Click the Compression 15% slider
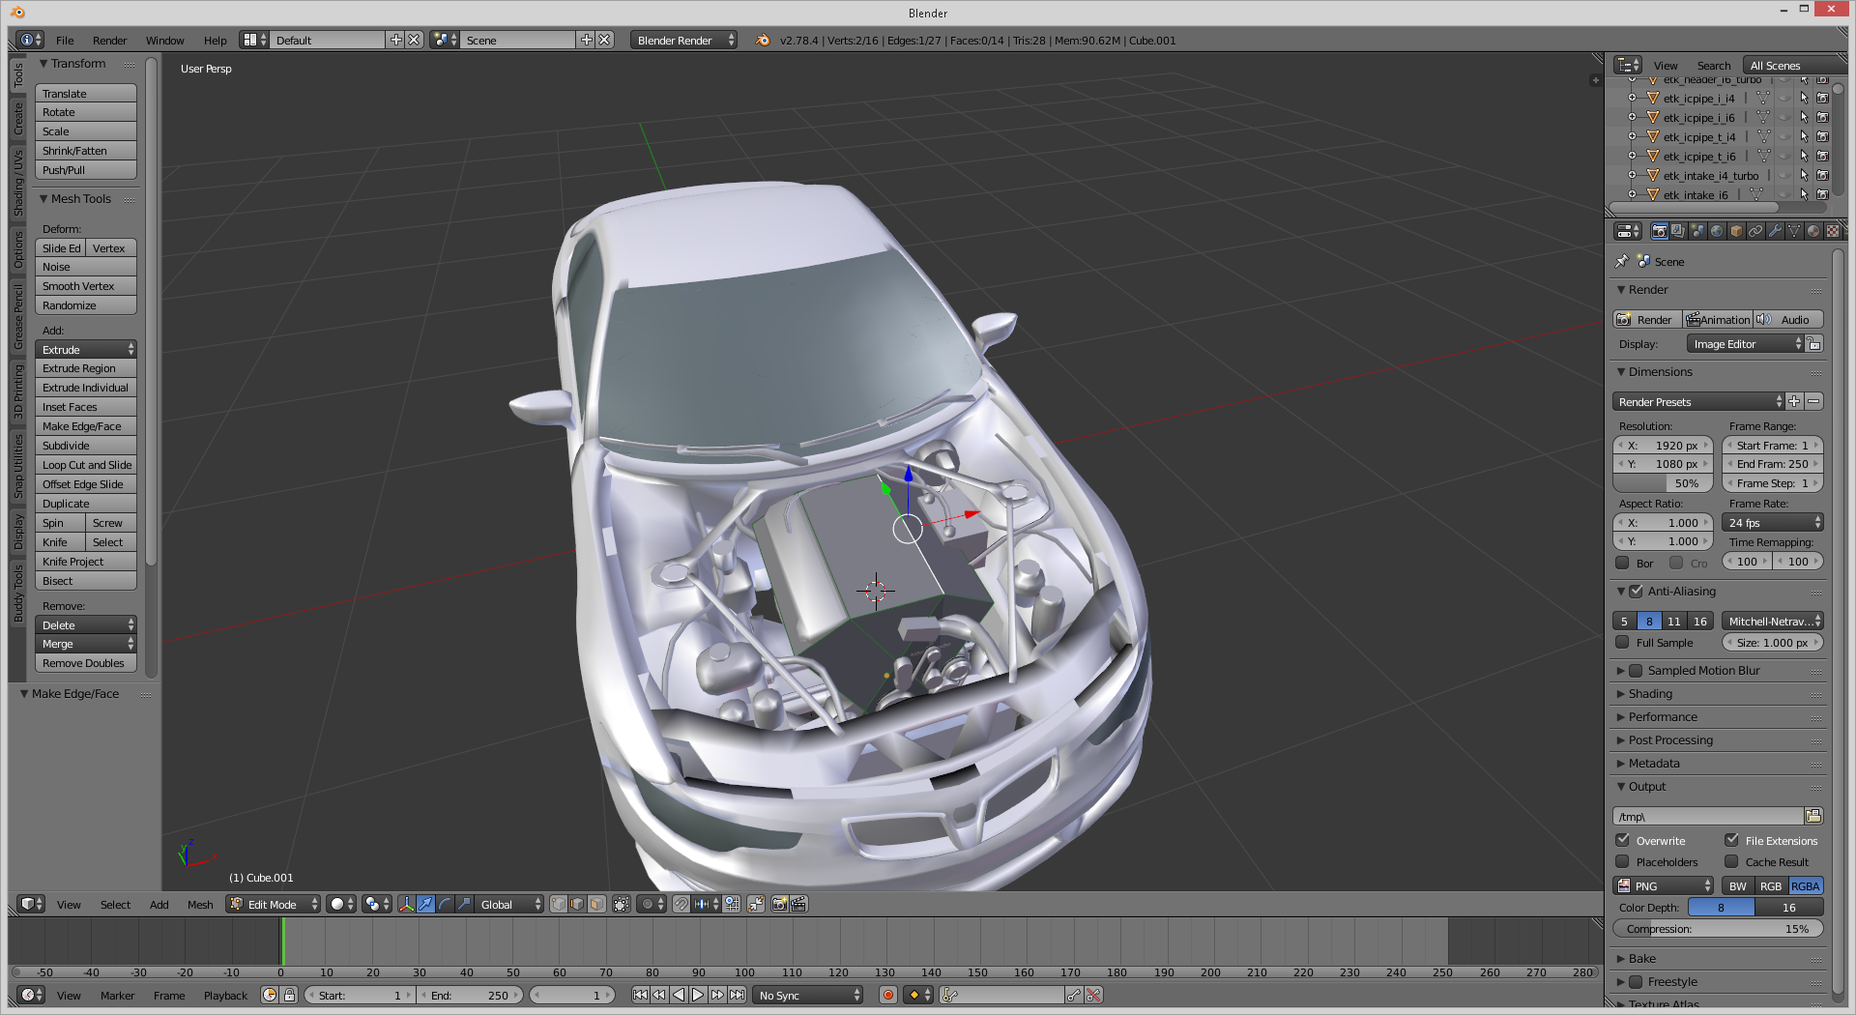Viewport: 1856px width, 1015px height. click(1718, 929)
